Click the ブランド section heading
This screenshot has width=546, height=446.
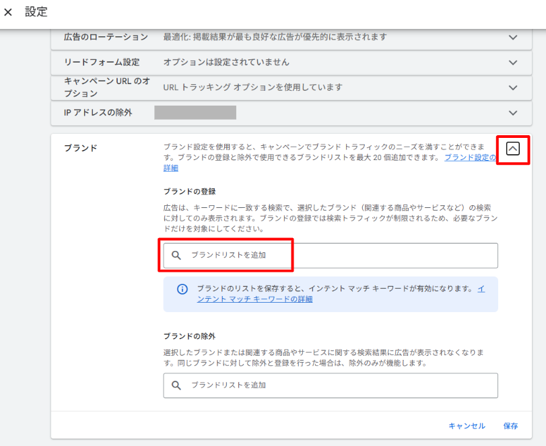80,148
